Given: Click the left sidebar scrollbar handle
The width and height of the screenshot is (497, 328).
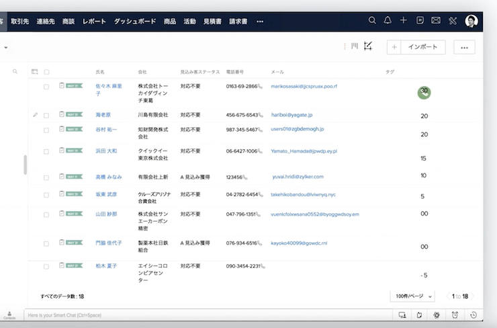Looking at the screenshot, I should click(x=25, y=165).
